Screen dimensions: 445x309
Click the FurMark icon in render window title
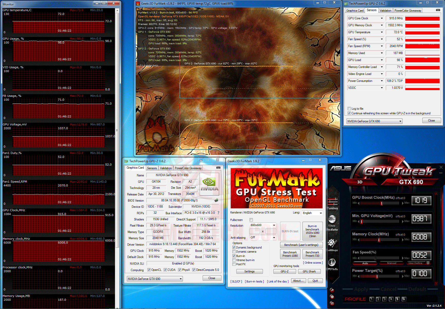pyautogui.click(x=138, y=4)
